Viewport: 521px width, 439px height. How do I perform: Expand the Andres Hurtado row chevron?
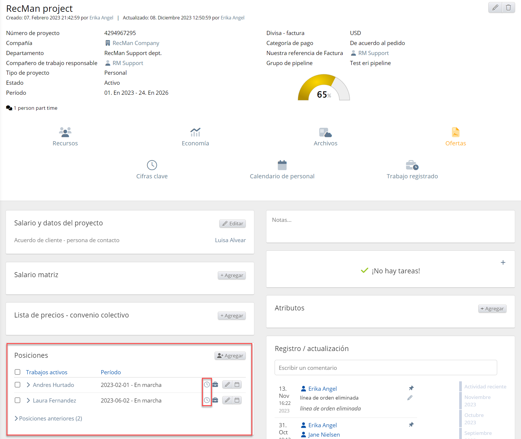tap(28, 385)
